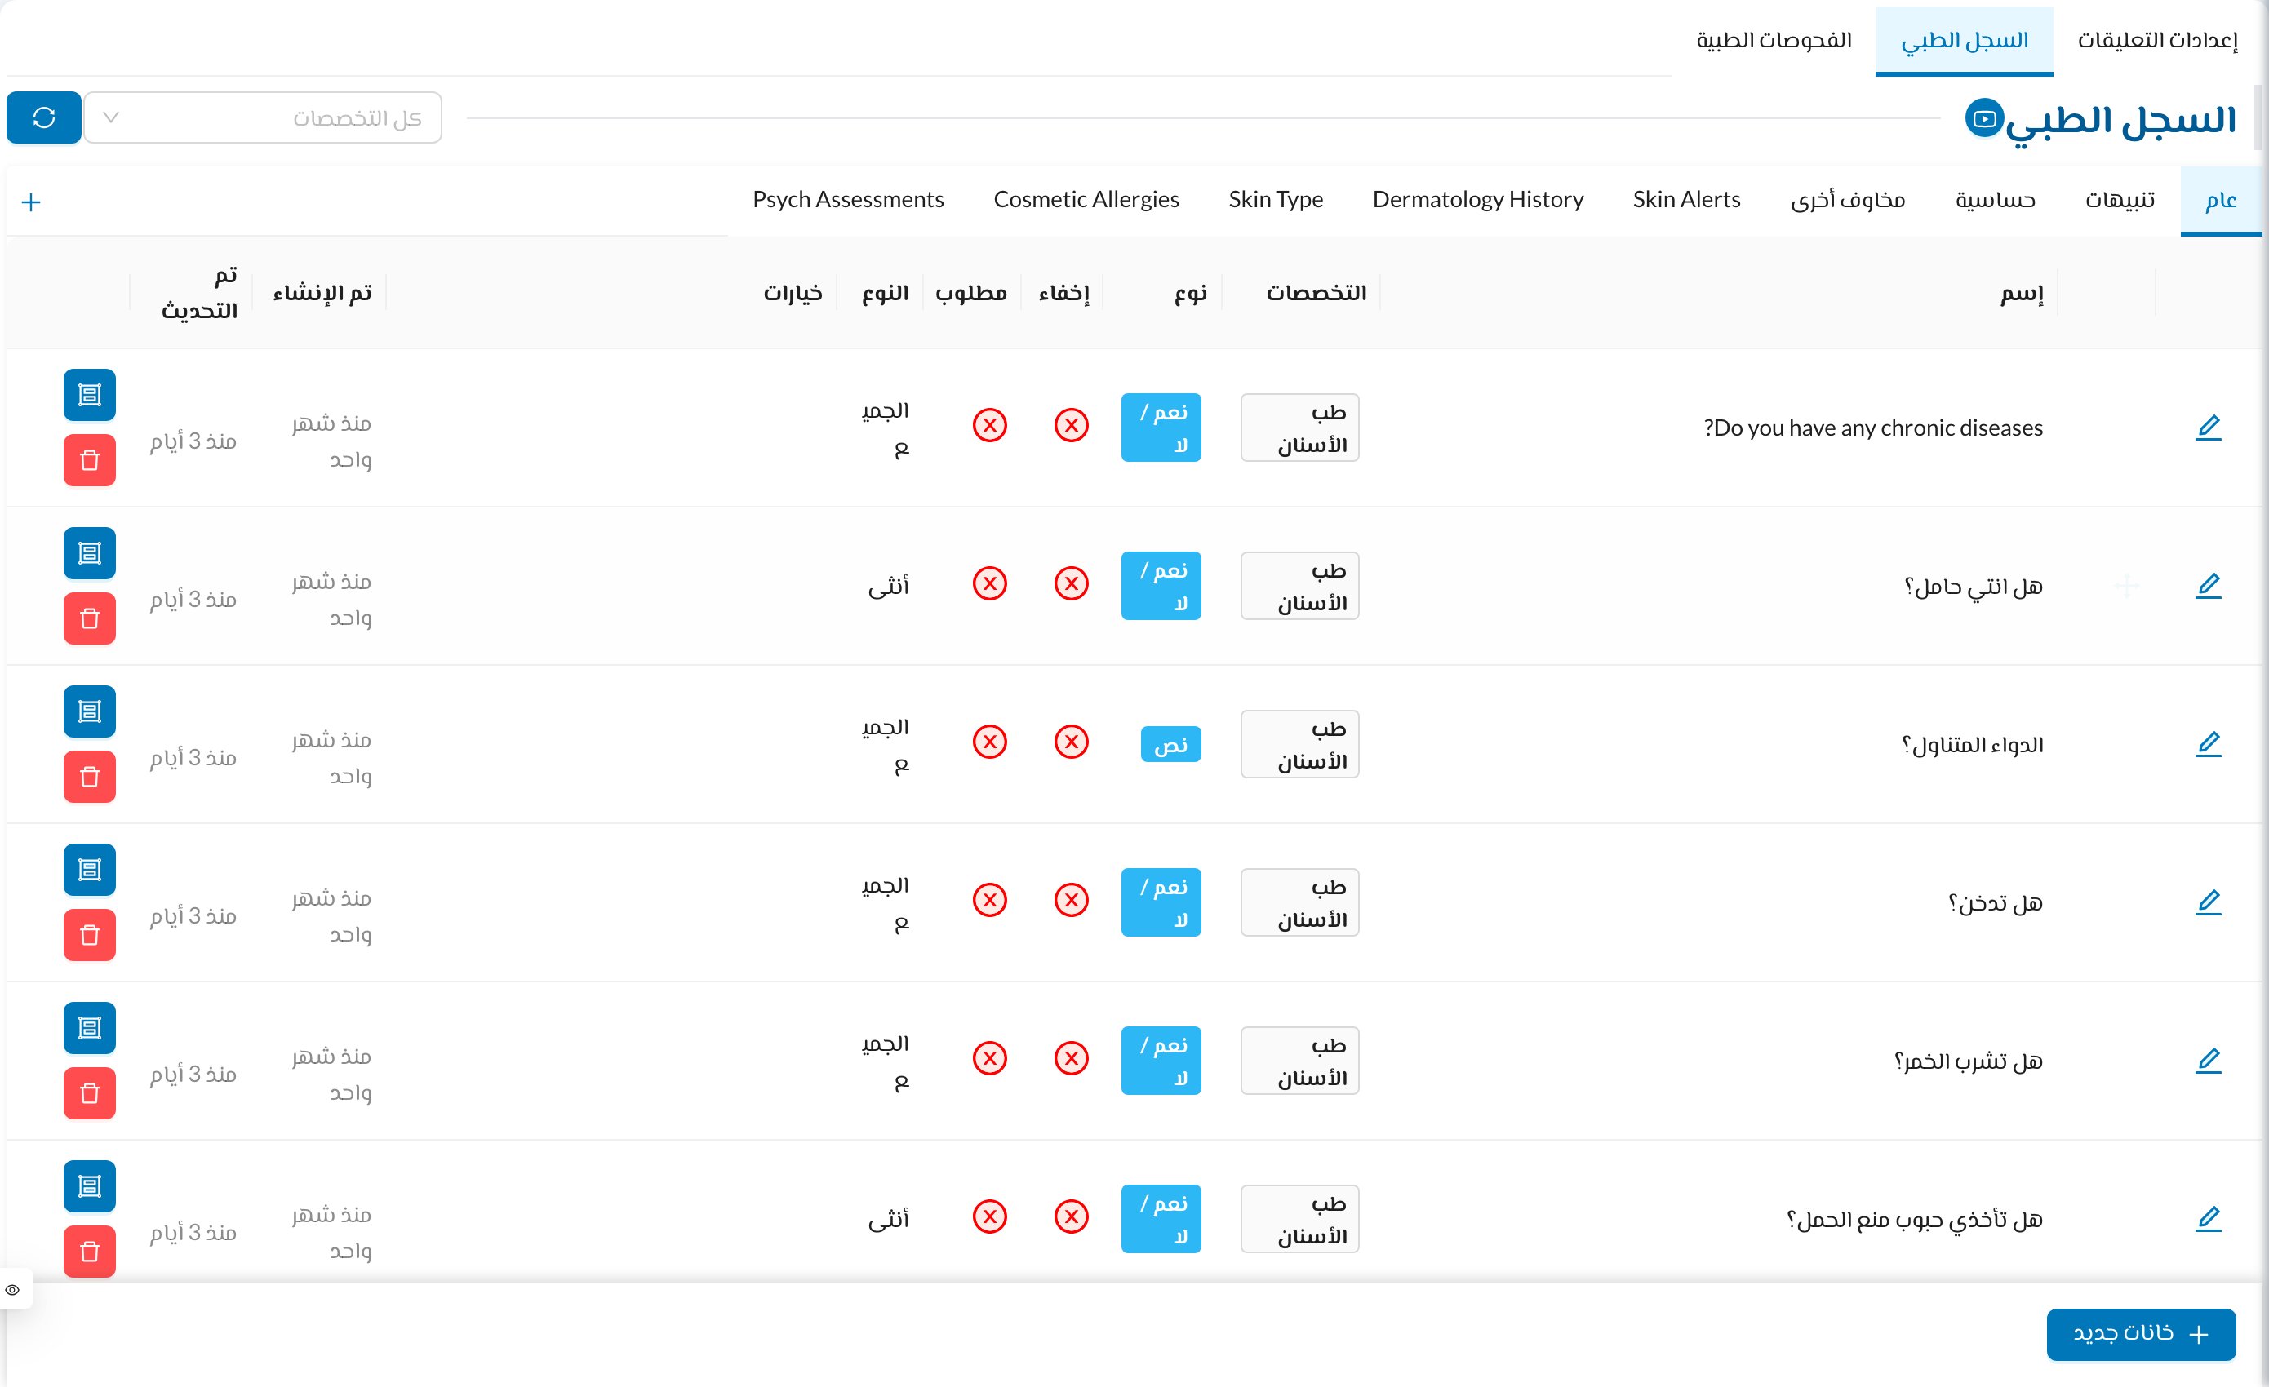
Task: Delete the حبوب منع الحمل row
Action: pyautogui.click(x=89, y=1252)
